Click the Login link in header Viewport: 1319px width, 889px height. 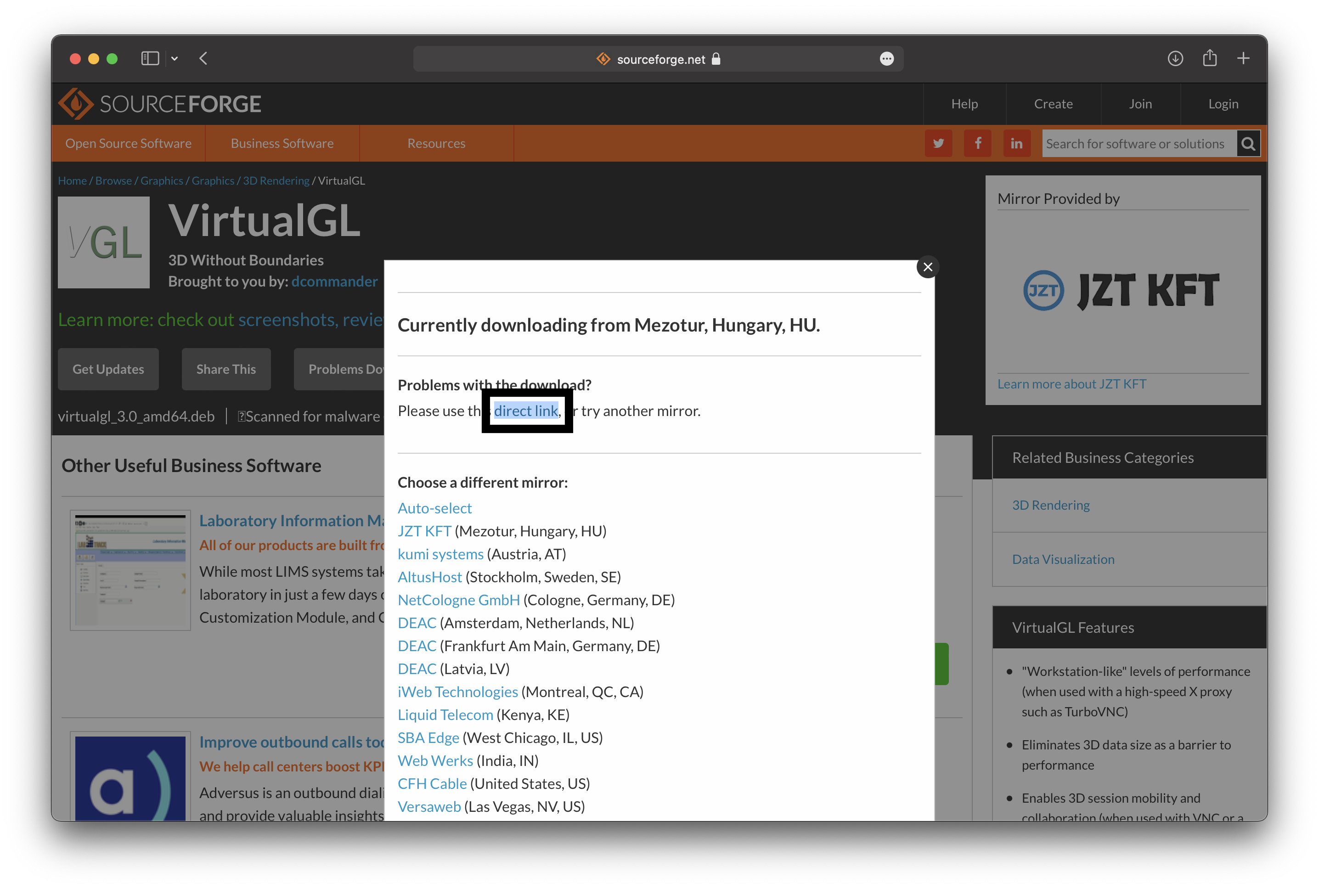(1223, 104)
